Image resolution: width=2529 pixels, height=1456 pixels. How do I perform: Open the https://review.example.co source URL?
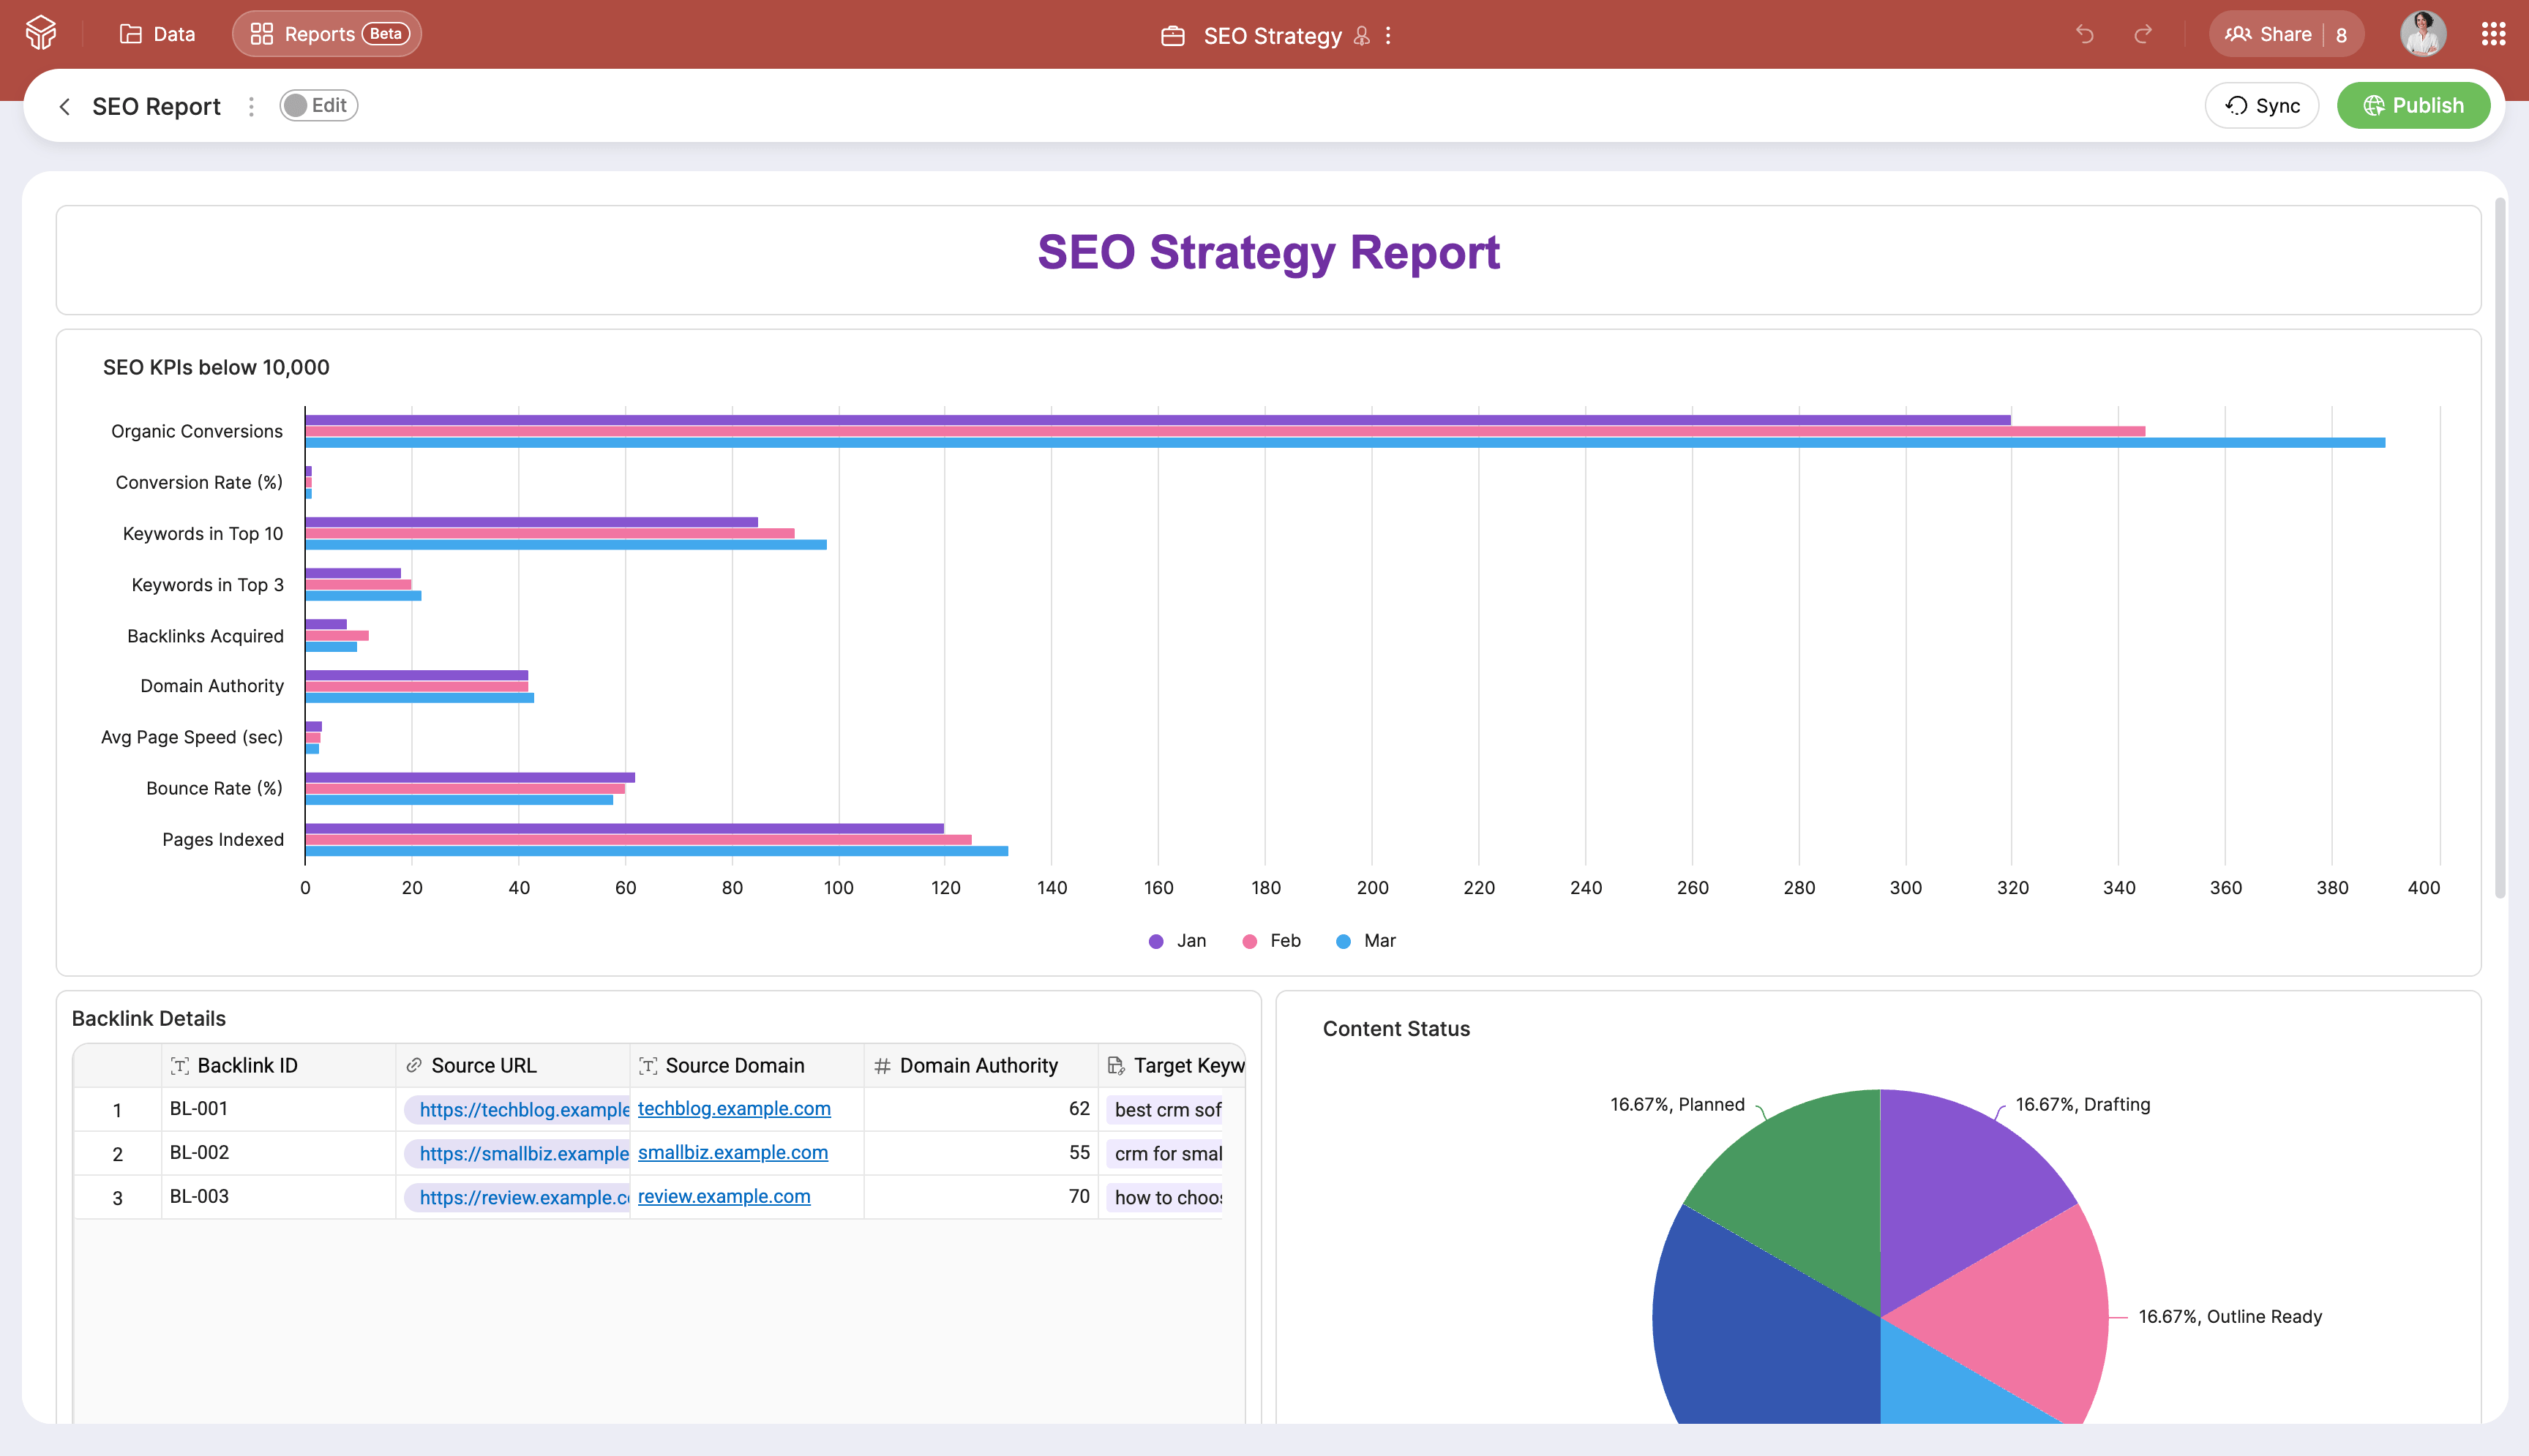[x=517, y=1198]
